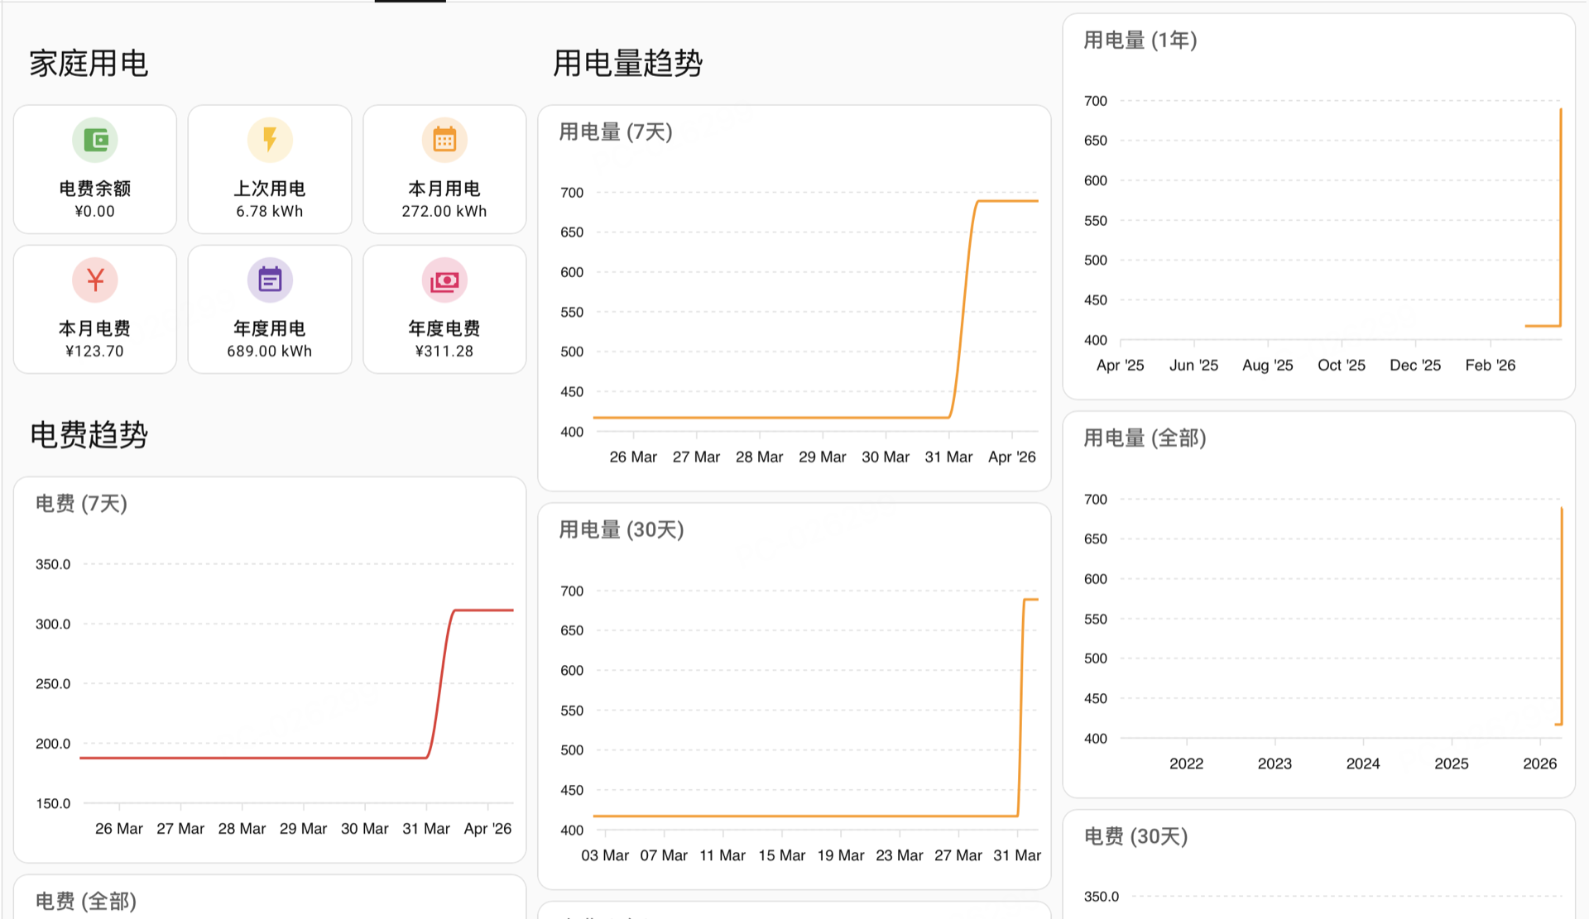This screenshot has width=1589, height=919.
Task: Click the pink cash icon for 年度电费
Action: 444,280
